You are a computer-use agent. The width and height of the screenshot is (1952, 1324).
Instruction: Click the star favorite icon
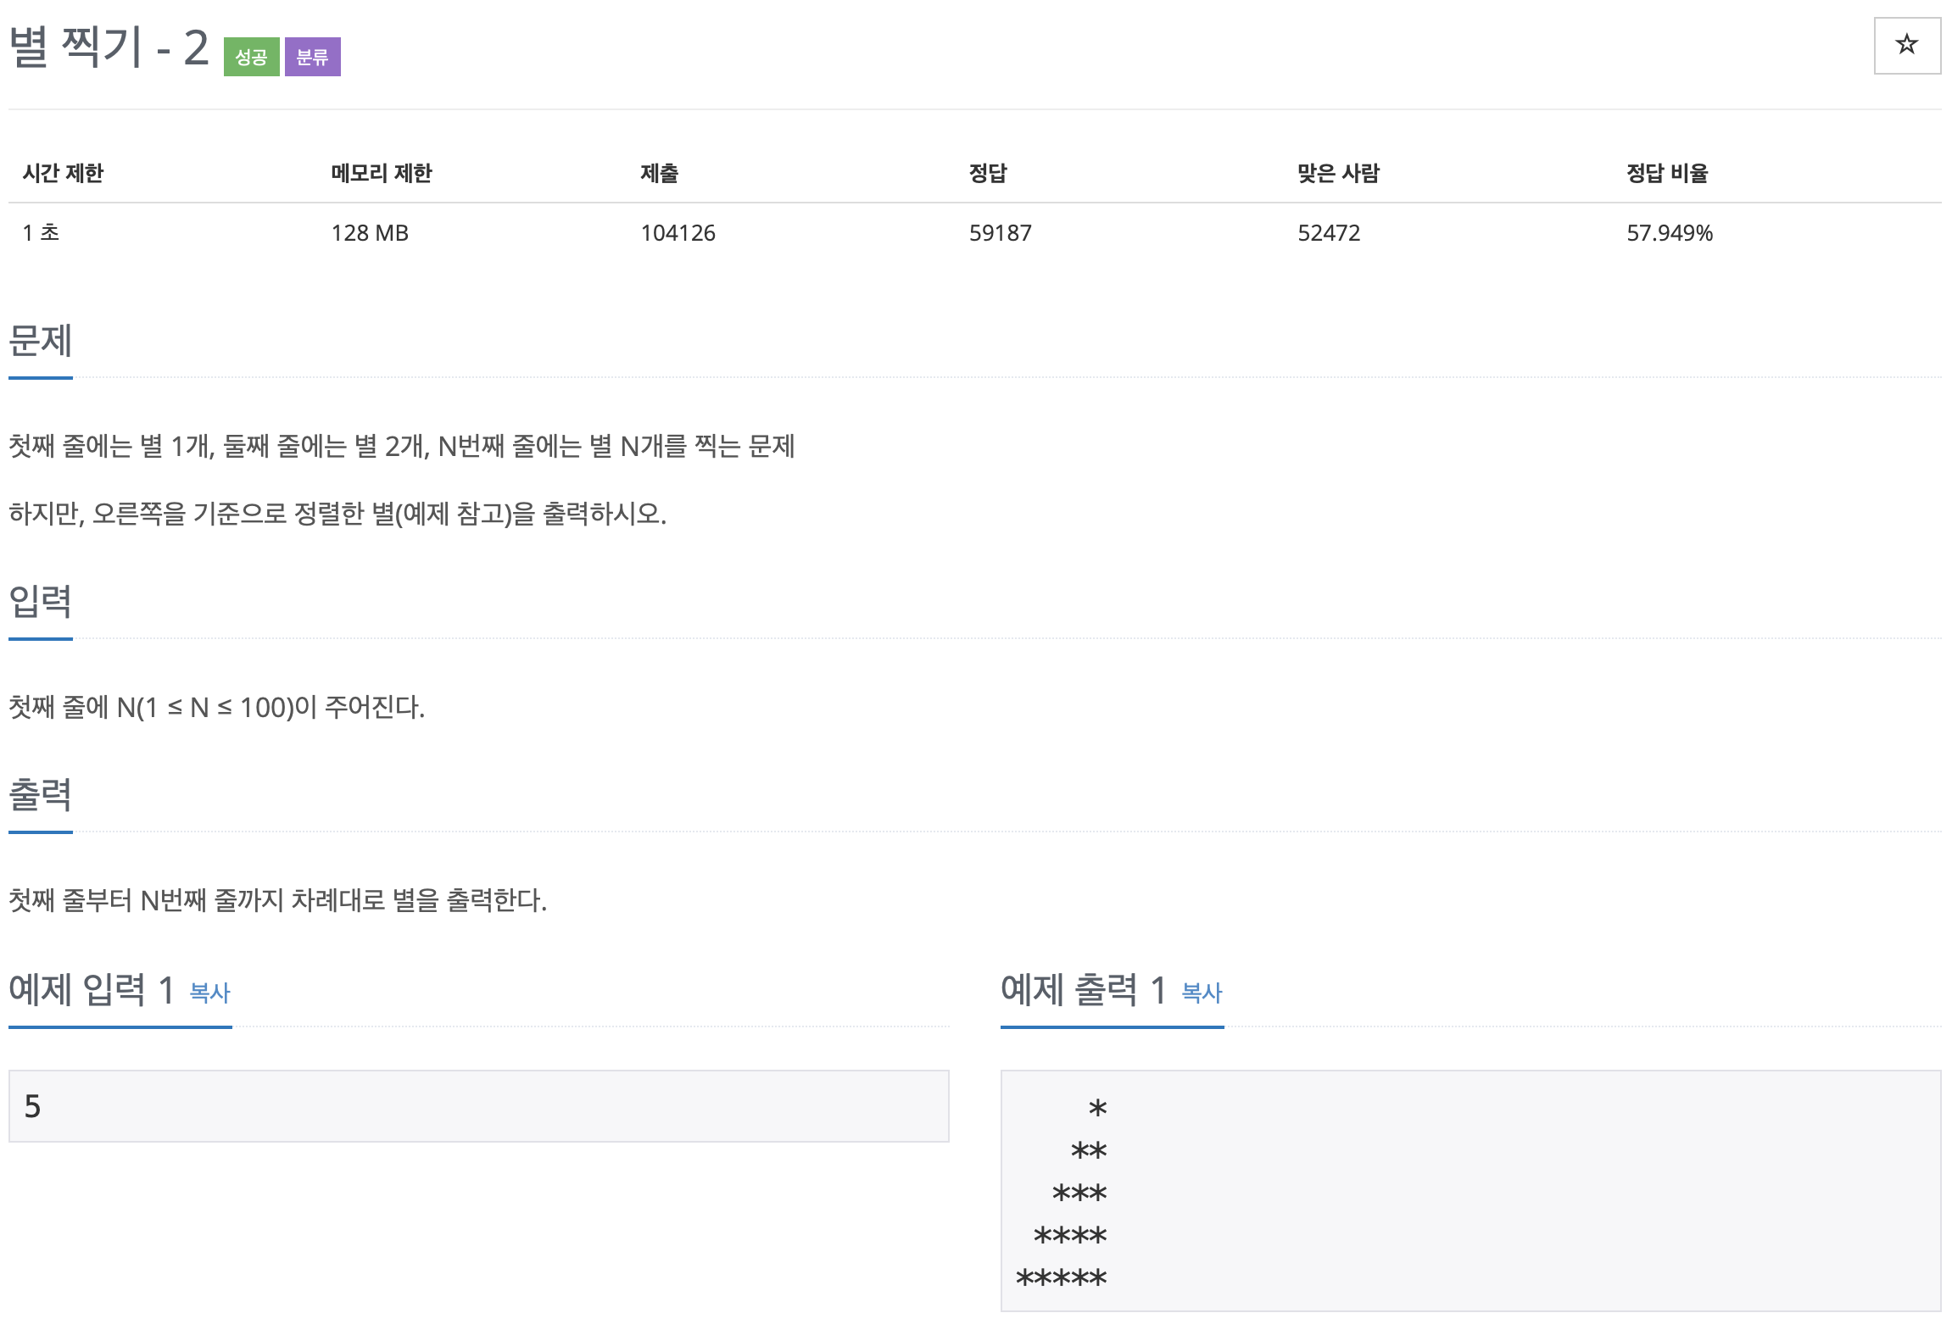(x=1906, y=45)
